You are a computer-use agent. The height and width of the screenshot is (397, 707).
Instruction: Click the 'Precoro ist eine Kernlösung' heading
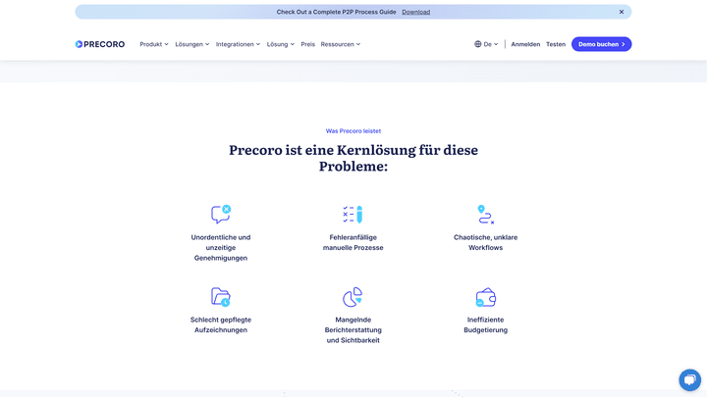point(353,158)
